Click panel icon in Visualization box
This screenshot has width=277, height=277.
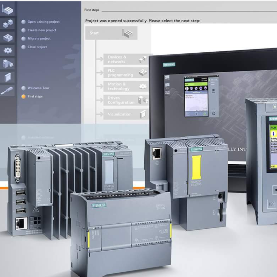pyautogui.click(x=143, y=114)
